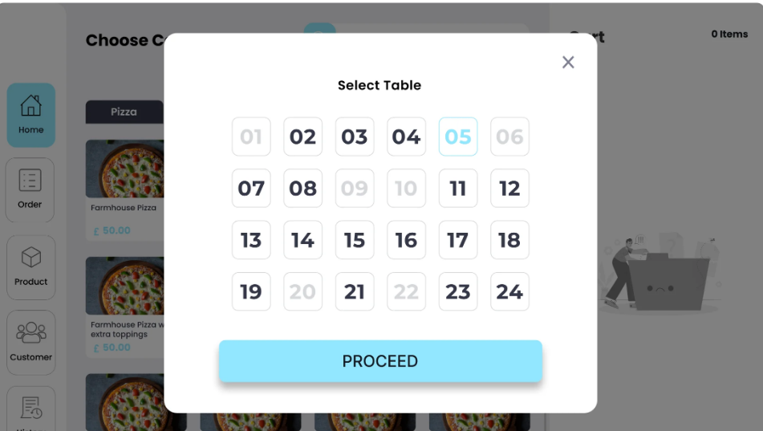Choose table 04
The image size is (763, 431).
pos(406,136)
